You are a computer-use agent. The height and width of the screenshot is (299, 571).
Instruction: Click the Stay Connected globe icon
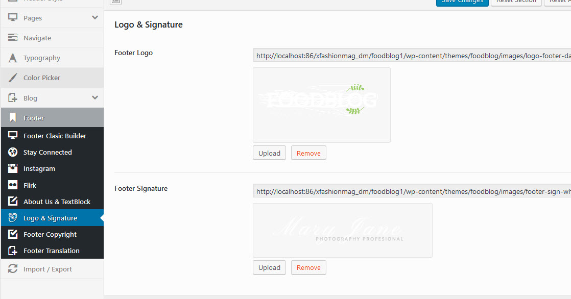click(x=13, y=152)
